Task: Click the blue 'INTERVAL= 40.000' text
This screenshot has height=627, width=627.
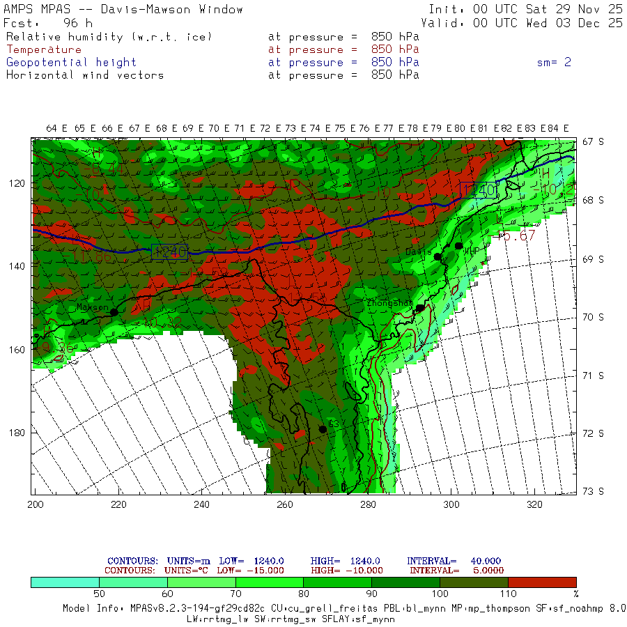Action: pos(454,561)
